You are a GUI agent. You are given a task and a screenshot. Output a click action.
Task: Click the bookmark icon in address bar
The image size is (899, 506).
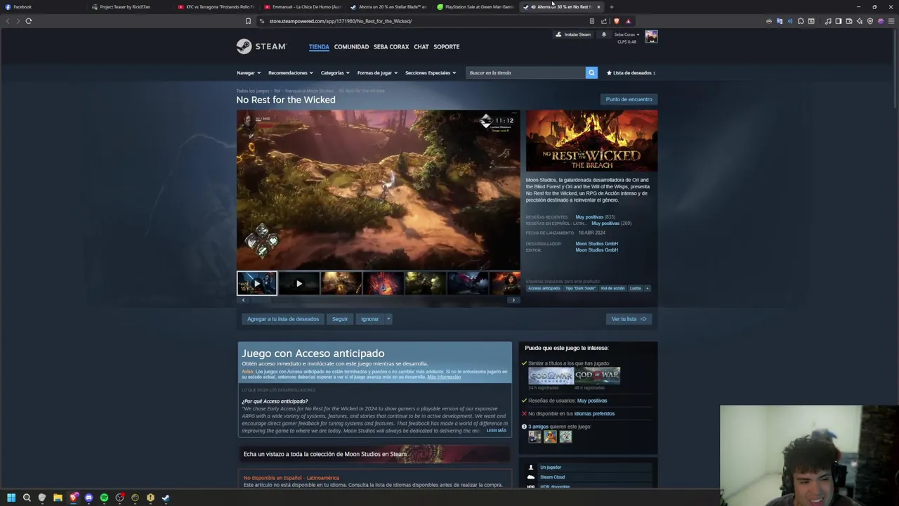click(x=248, y=21)
